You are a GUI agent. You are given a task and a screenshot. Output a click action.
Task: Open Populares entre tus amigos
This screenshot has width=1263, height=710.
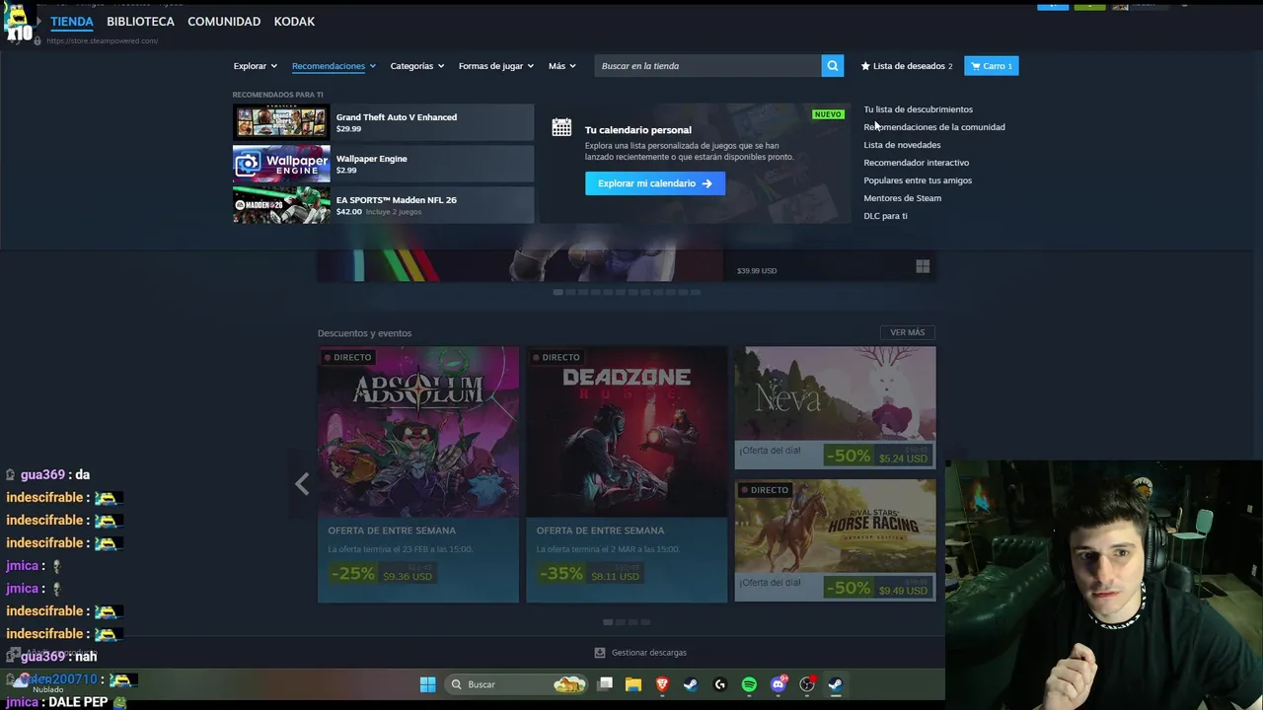[x=918, y=180]
